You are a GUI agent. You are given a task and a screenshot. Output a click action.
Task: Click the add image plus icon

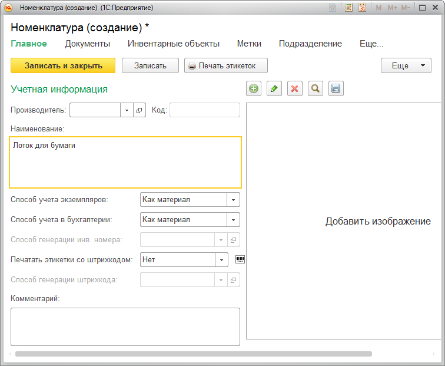click(254, 88)
